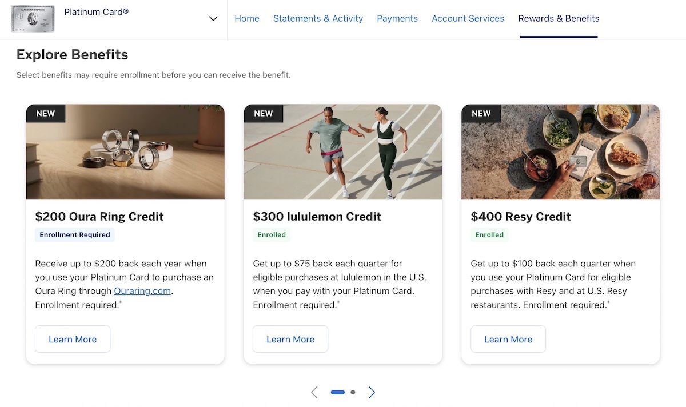Open Statements & Activity tab
The height and width of the screenshot is (407, 686).
tap(318, 18)
